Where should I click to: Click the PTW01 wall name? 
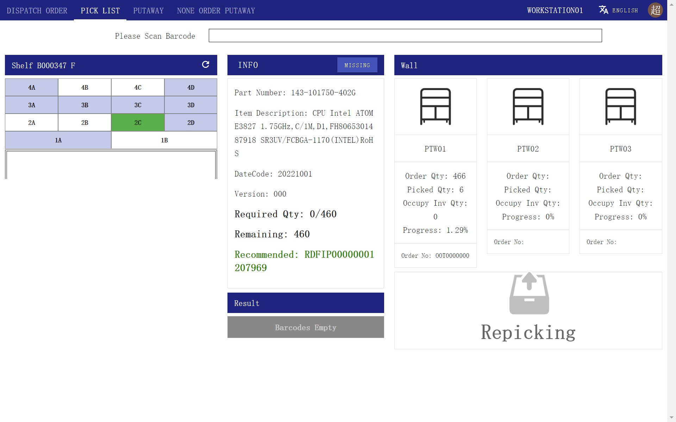click(435, 149)
